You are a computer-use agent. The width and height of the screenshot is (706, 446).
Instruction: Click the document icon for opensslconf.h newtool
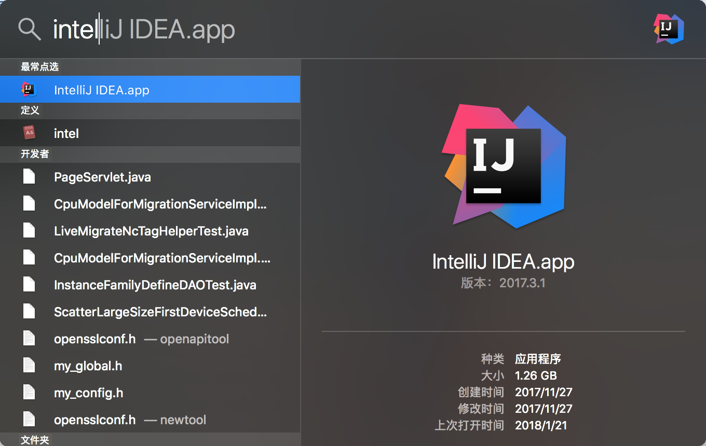pyautogui.click(x=29, y=420)
